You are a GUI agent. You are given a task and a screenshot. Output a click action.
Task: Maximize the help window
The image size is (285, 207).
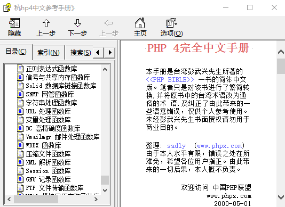[250, 7]
